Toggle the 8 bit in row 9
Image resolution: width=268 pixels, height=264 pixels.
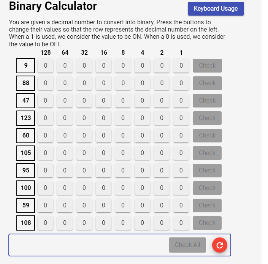point(123,66)
